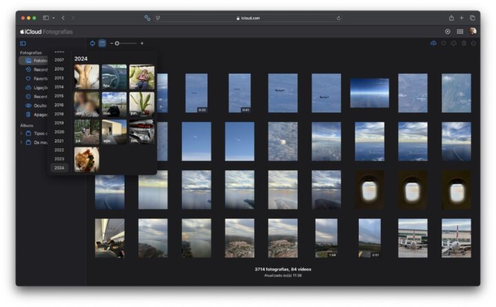Screen dimensions: 496x307
Task: Jump to the jan. month thumbnail
Action: click(x=87, y=77)
